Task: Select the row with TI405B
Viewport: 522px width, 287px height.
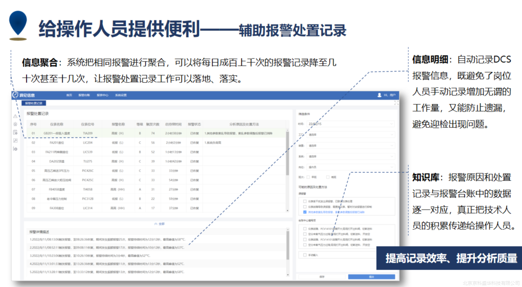Action: [156, 189]
